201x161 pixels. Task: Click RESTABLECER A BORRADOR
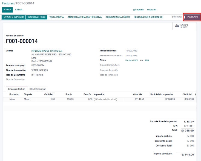point(148,17)
